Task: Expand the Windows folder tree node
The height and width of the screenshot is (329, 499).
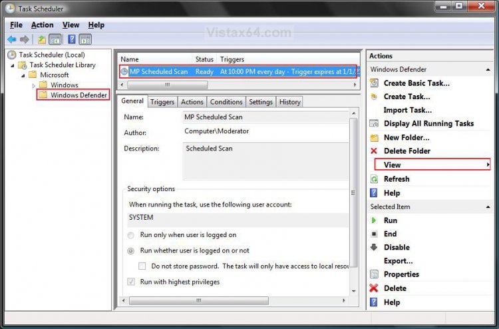Action: click(34, 85)
